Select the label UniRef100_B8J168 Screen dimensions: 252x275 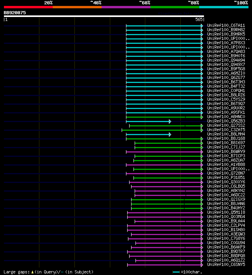[226, 138]
